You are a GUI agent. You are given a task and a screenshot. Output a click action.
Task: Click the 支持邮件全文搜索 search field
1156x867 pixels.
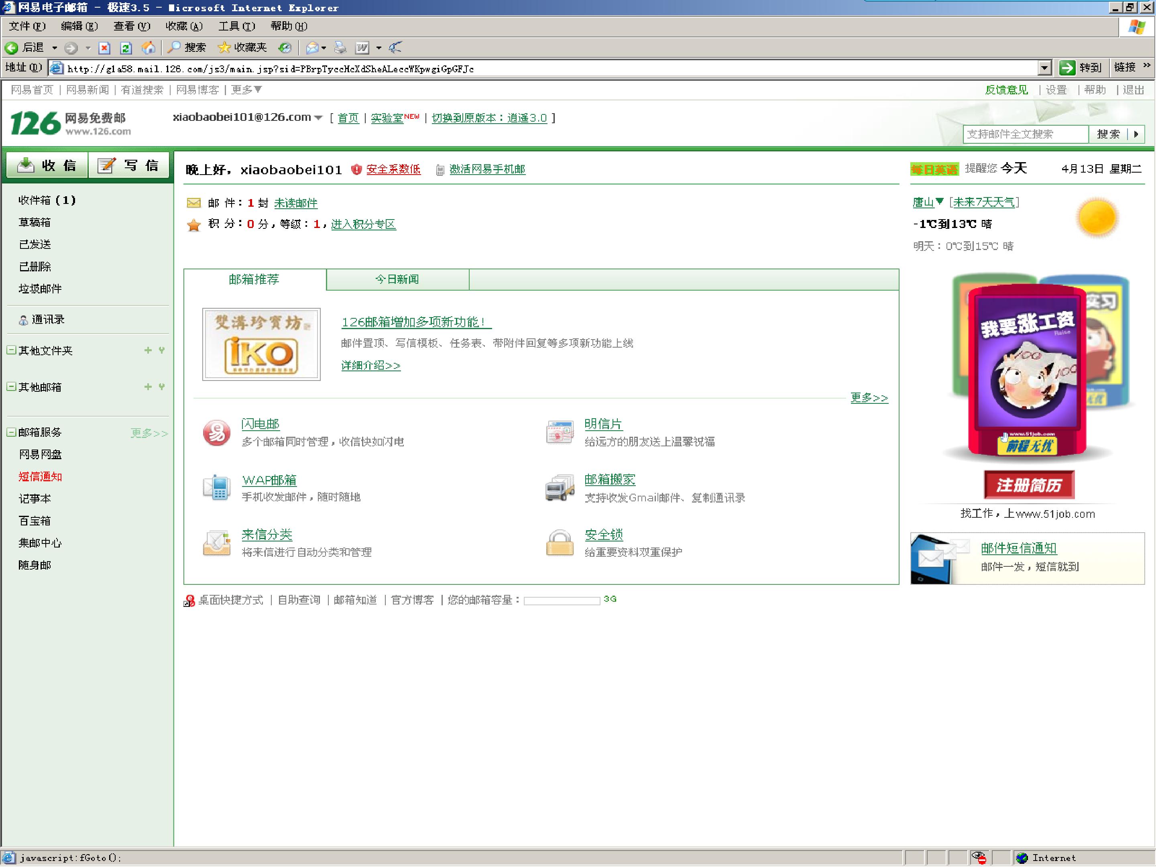click(x=1026, y=134)
